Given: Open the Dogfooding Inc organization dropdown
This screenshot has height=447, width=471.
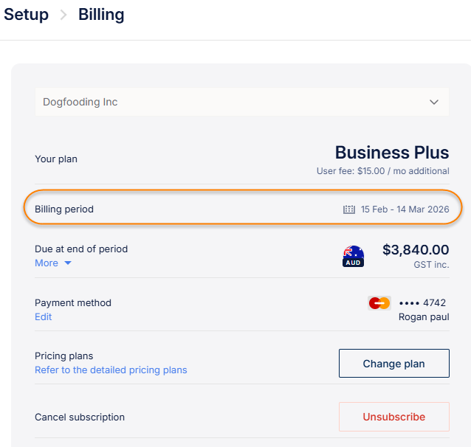Looking at the screenshot, I should point(241,103).
